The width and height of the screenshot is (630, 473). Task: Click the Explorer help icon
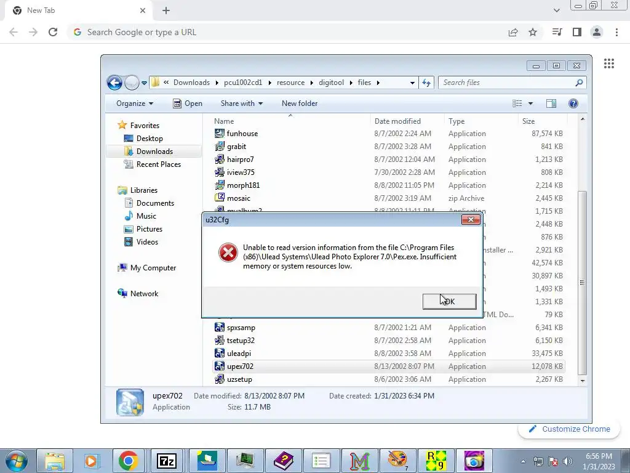coord(573,103)
